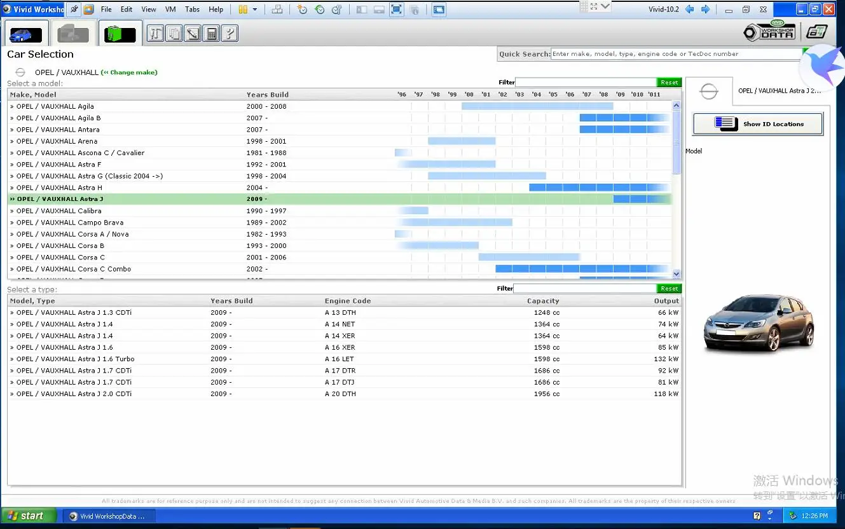
Task: Click the Show ID Locations button
Action: pyautogui.click(x=758, y=124)
